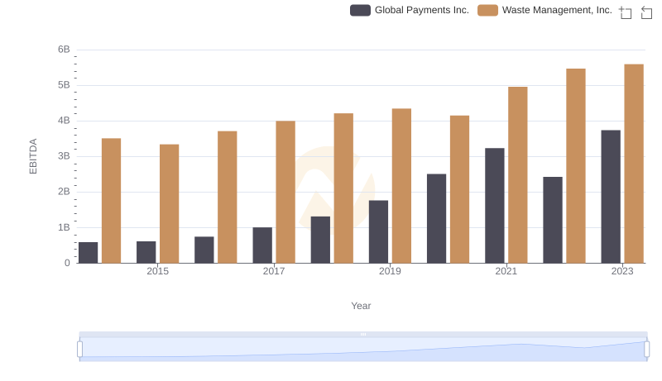The width and height of the screenshot is (662, 381).
Task: Select the Waste Management bar for 2023
Action: [634, 164]
